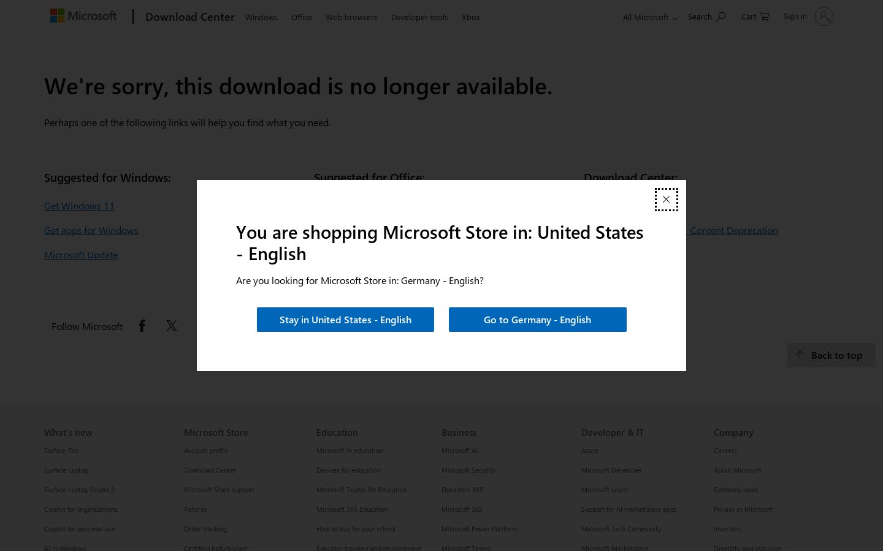This screenshot has height=551, width=883.
Task: Close the region selection dialog
Action: point(666,200)
